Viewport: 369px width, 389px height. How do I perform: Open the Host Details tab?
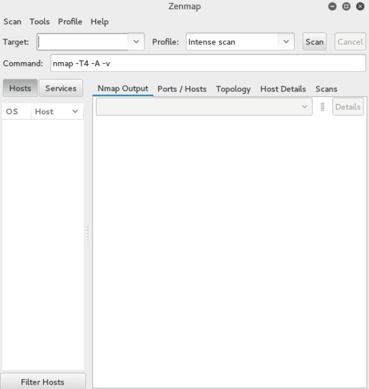coord(283,88)
